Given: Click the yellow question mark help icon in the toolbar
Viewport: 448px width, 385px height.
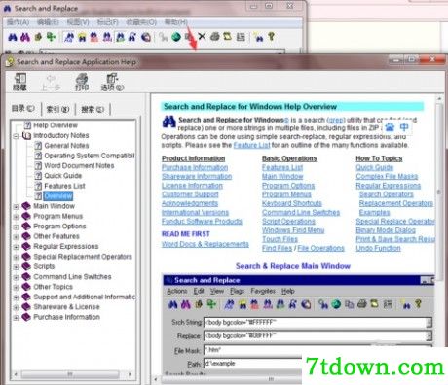Looking at the screenshot, I should click(271, 37).
